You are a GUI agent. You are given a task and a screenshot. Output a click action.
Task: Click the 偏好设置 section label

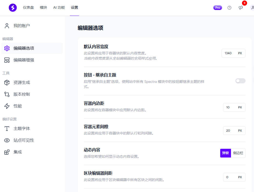pos(9,119)
